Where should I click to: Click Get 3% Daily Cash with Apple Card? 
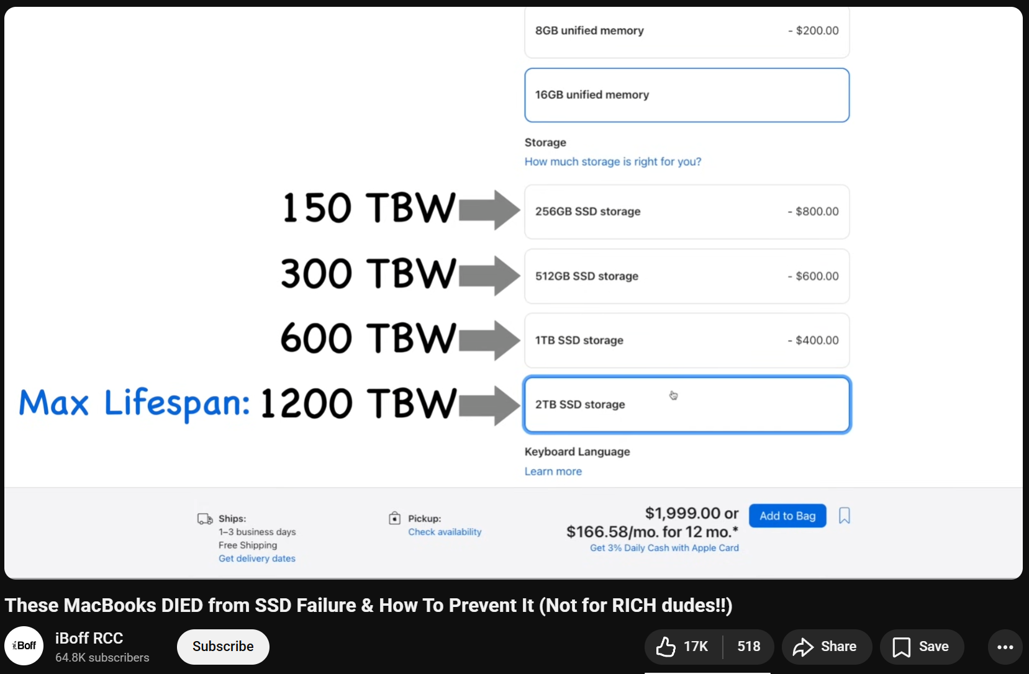pos(664,548)
